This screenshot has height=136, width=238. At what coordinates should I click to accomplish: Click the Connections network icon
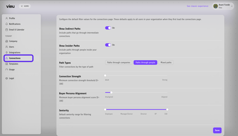click(6, 58)
